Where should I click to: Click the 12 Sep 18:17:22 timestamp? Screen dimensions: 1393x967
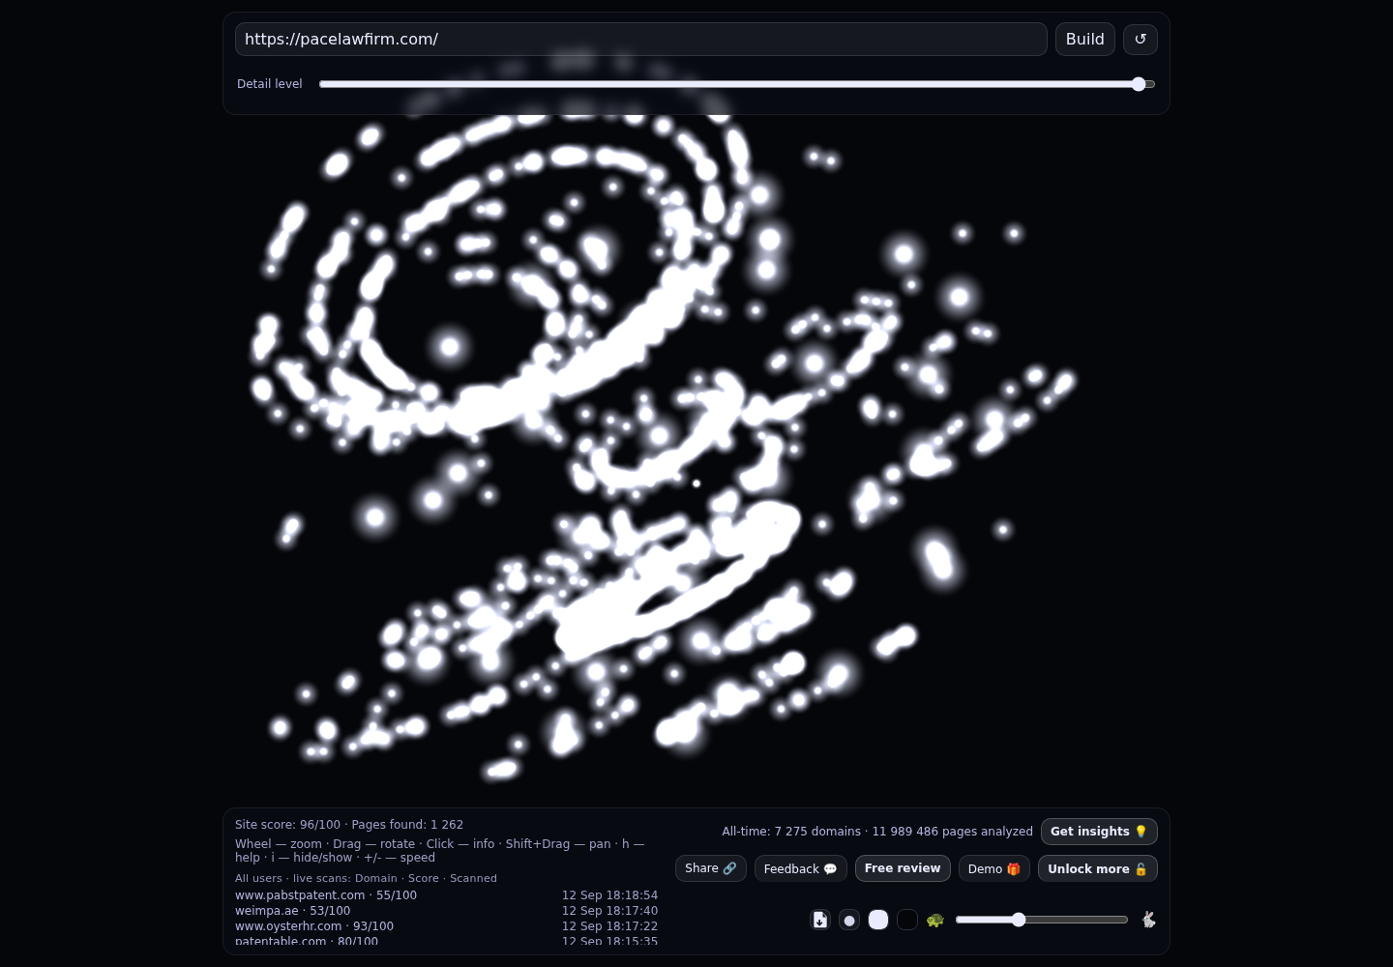point(609,926)
